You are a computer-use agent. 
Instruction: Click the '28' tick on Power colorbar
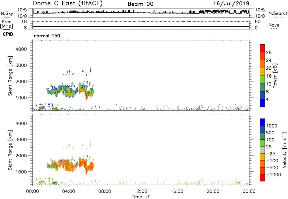(269, 52)
